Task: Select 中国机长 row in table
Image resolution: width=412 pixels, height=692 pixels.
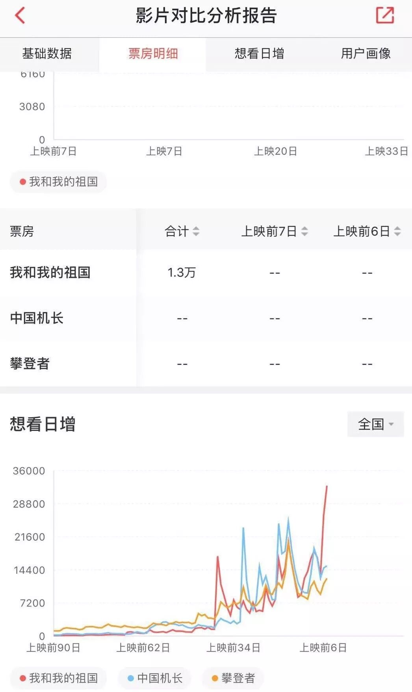Action: click(x=206, y=318)
